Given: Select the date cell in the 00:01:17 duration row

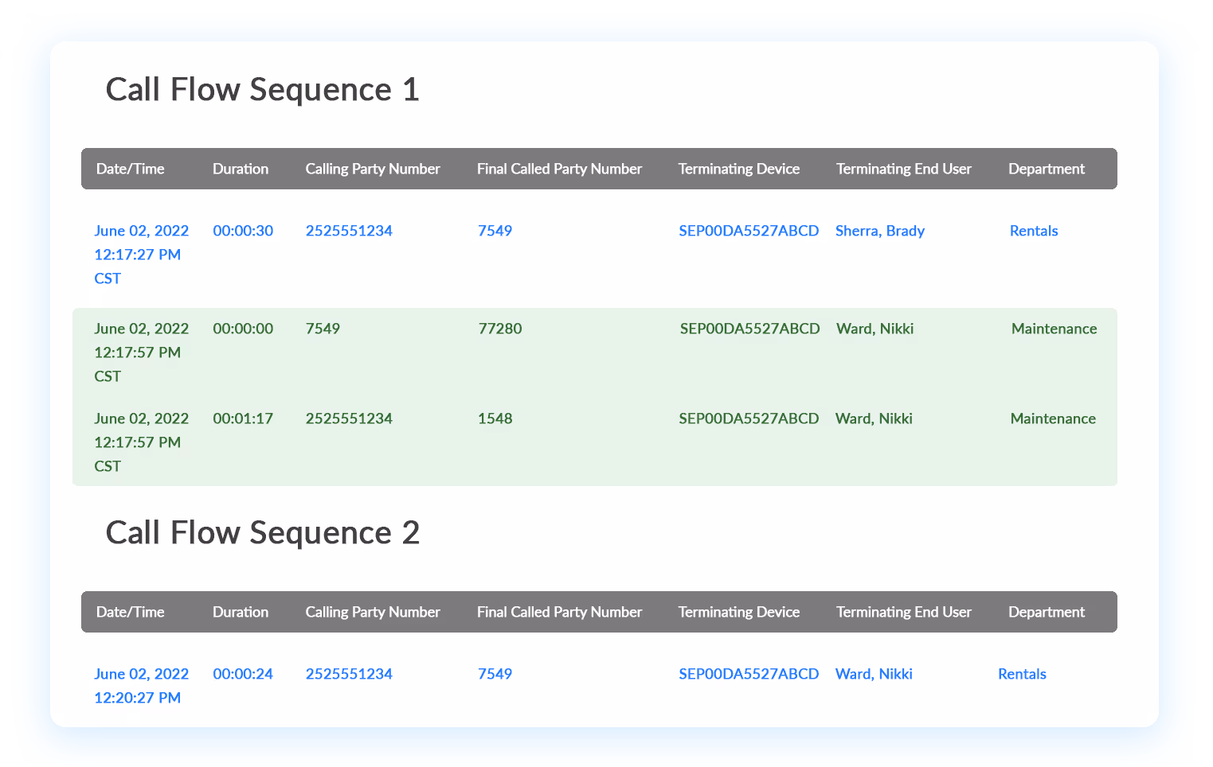Looking at the screenshot, I should (x=141, y=442).
